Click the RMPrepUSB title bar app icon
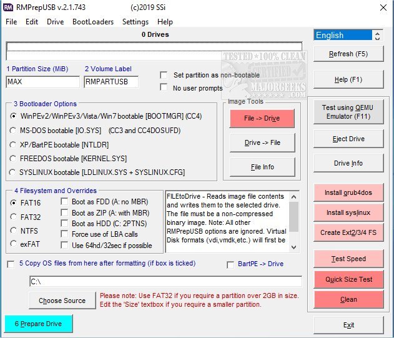Image resolution: width=394 pixels, height=338 pixels. point(7,7)
